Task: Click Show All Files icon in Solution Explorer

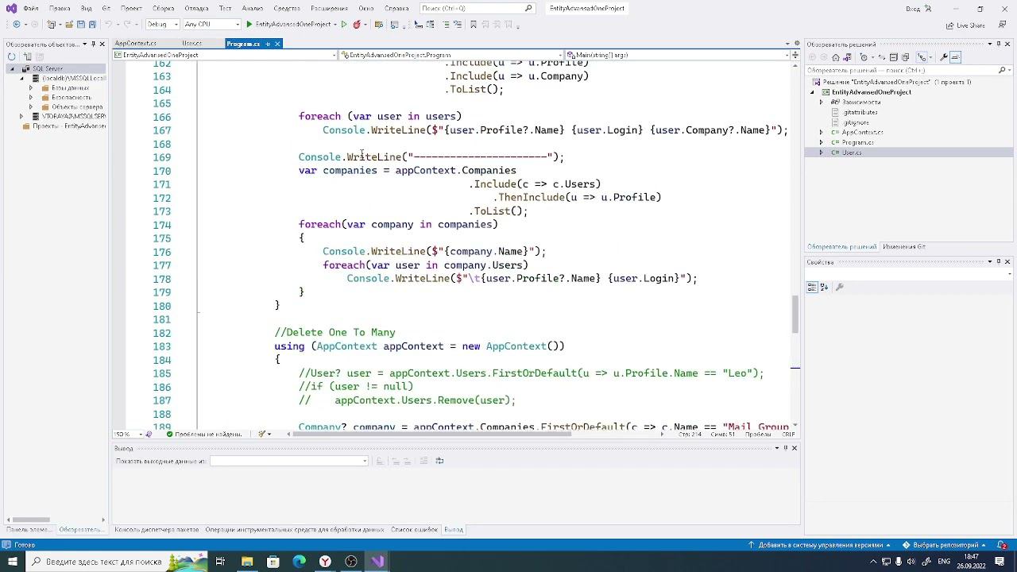Action: pos(906,57)
